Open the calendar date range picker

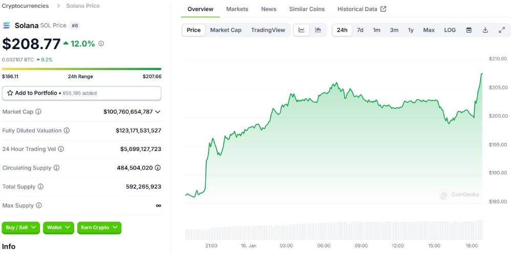(x=468, y=30)
